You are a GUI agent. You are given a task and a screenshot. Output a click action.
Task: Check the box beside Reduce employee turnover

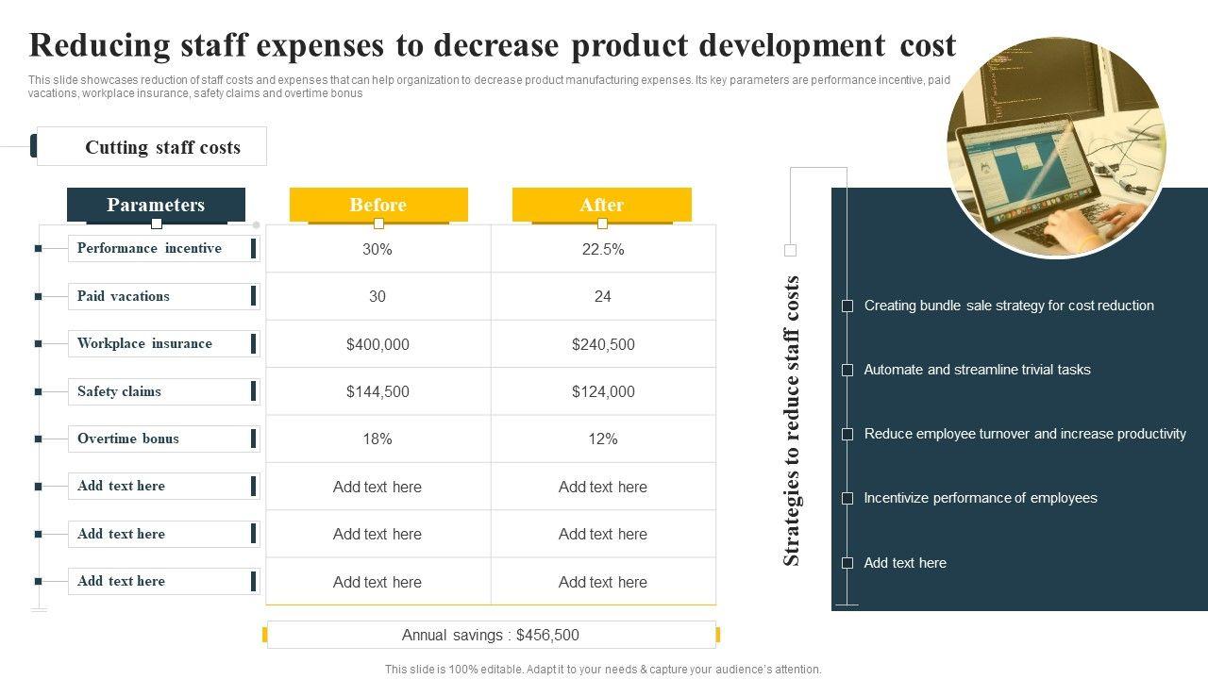pyautogui.click(x=847, y=434)
